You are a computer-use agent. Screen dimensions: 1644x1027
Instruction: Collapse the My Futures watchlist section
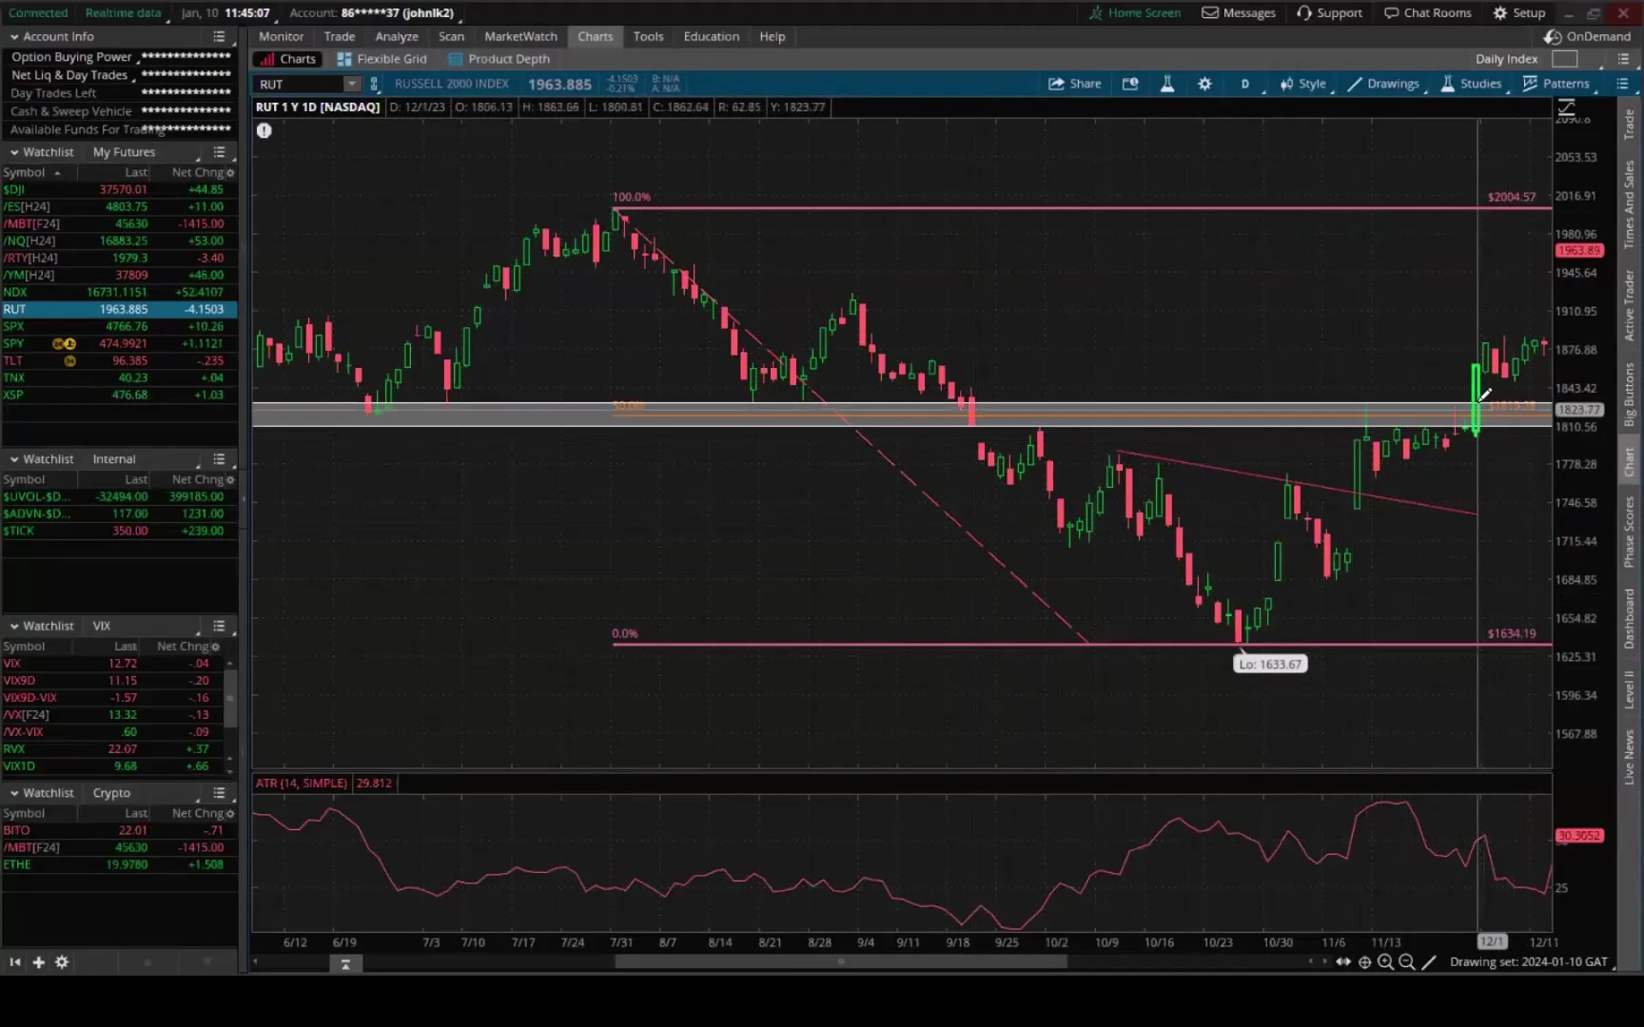(x=14, y=152)
